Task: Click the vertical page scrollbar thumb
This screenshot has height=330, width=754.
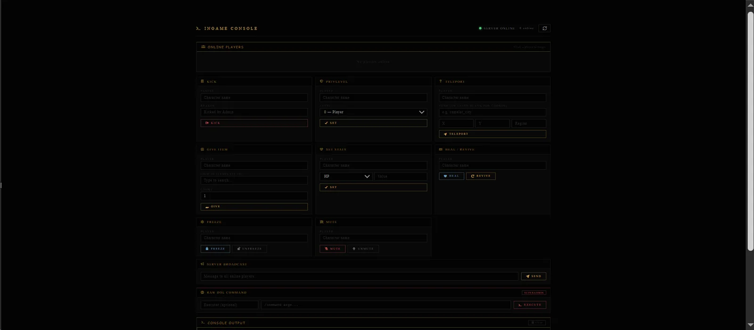Action: tap(750, 131)
